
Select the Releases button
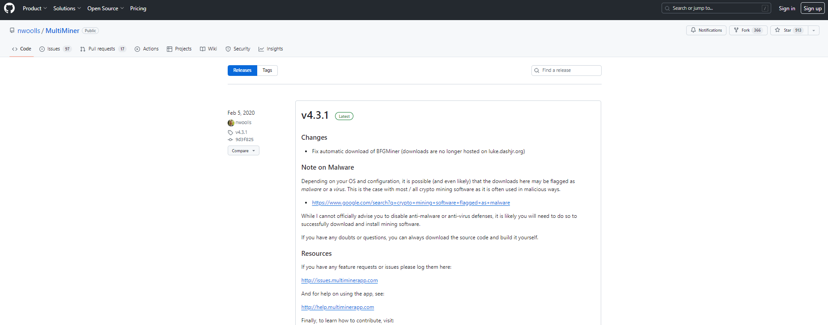[x=242, y=71]
